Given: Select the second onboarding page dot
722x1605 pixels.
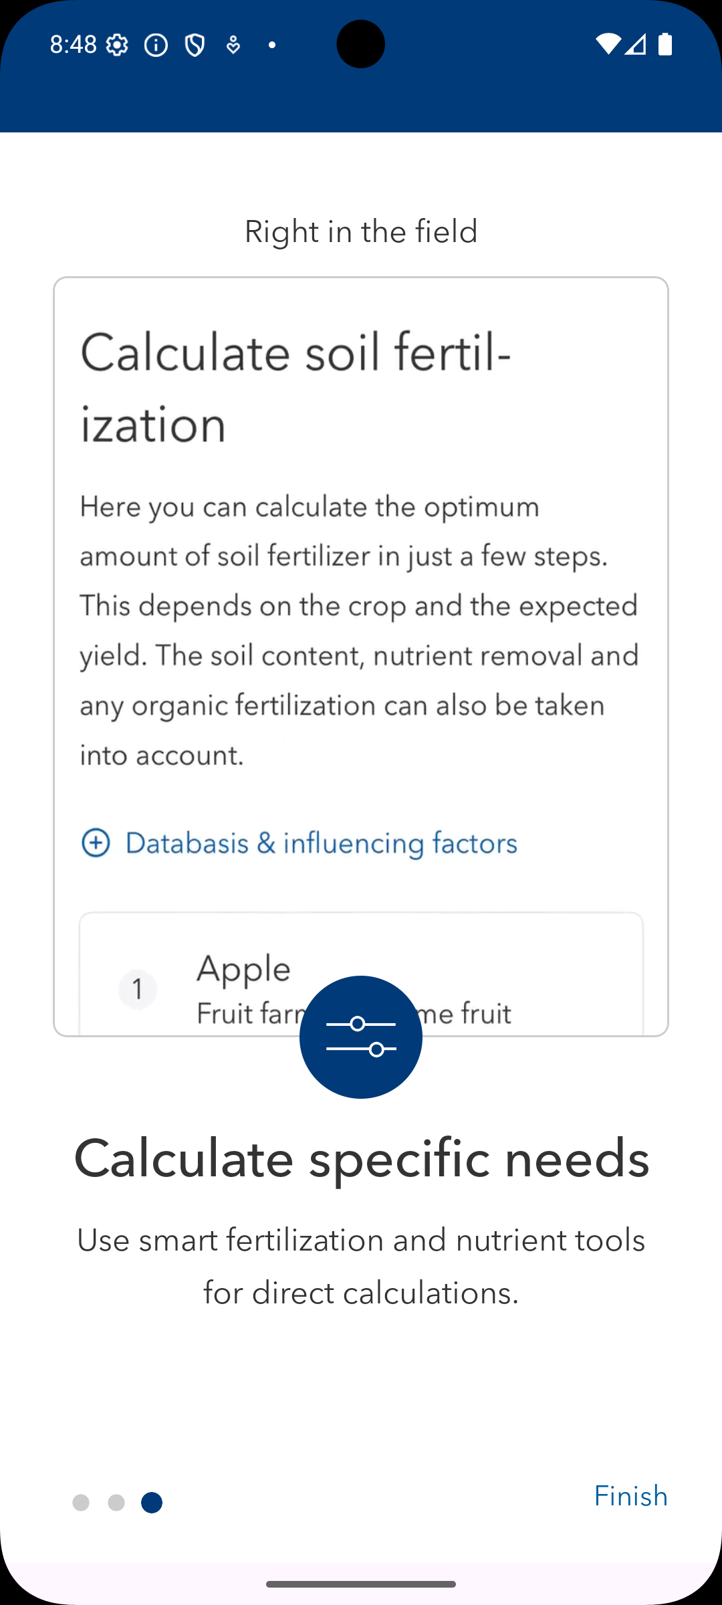Looking at the screenshot, I should click(x=116, y=1503).
